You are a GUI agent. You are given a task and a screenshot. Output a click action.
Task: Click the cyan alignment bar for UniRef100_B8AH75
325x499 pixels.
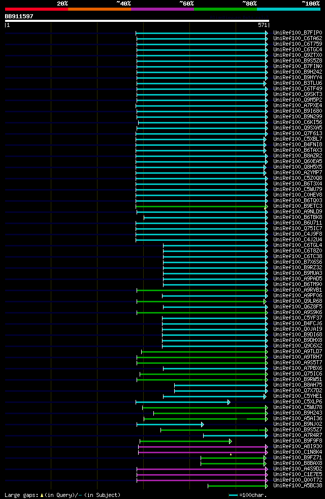(x=221, y=385)
